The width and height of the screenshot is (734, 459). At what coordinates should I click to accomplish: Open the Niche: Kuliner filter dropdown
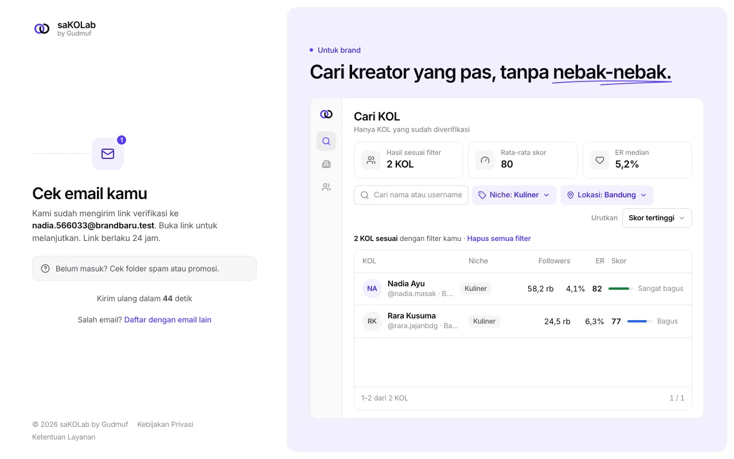coord(514,195)
